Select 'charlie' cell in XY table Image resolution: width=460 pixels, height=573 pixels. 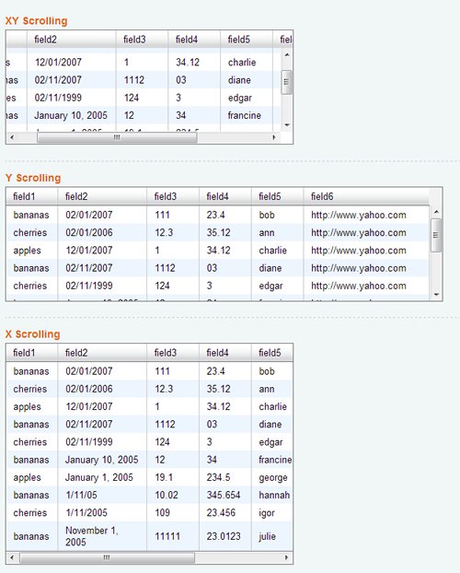(x=247, y=62)
